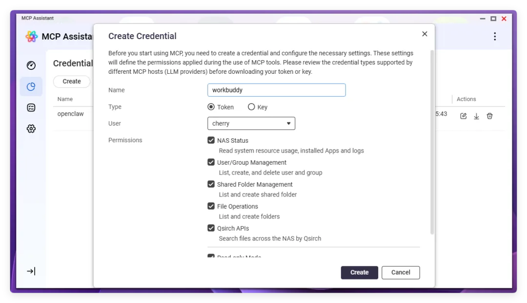Select the openclaw row name
This screenshot has height=303, width=527.
tap(71, 114)
